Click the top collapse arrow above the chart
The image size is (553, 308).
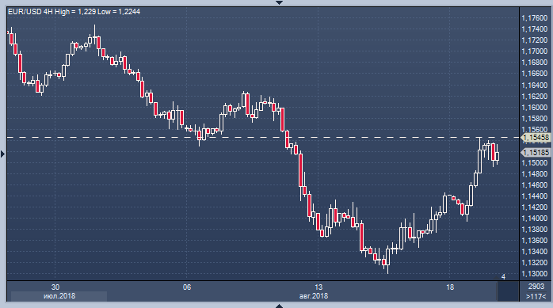pos(279,2)
